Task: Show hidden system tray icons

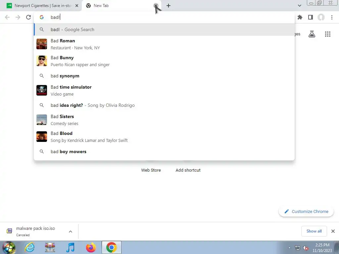Action: click(289, 248)
